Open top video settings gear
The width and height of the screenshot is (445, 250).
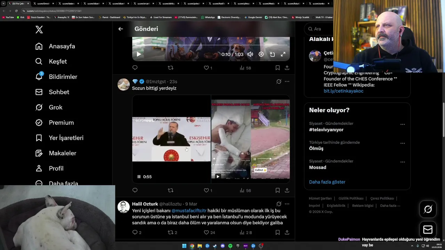(x=261, y=54)
